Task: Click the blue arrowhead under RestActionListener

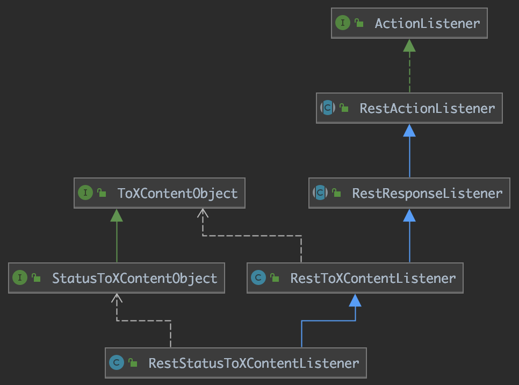Action: tap(409, 131)
